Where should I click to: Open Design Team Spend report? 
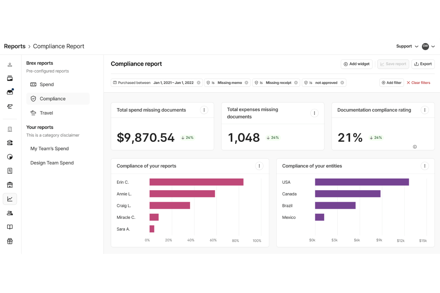coord(52,163)
